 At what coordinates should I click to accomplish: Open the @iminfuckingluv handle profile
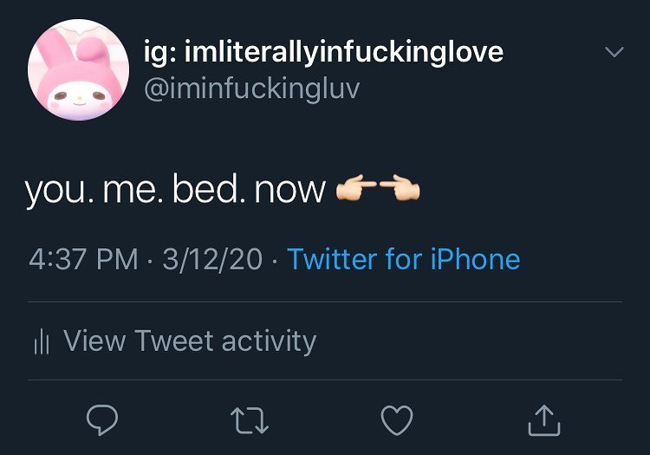(250, 88)
